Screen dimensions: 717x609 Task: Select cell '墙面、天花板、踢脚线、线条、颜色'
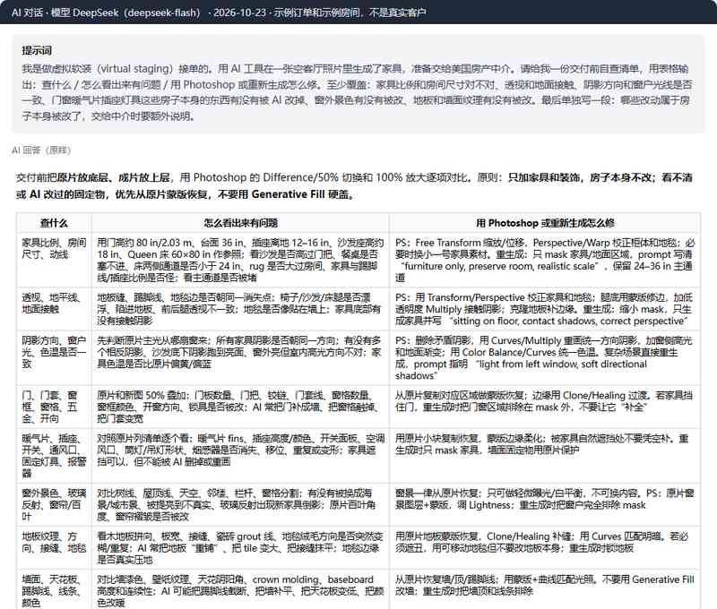tap(54, 589)
